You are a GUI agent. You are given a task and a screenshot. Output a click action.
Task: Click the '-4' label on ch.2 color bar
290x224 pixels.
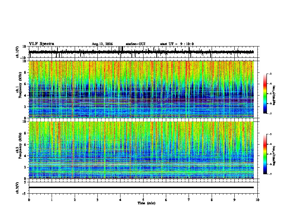(270, 144)
